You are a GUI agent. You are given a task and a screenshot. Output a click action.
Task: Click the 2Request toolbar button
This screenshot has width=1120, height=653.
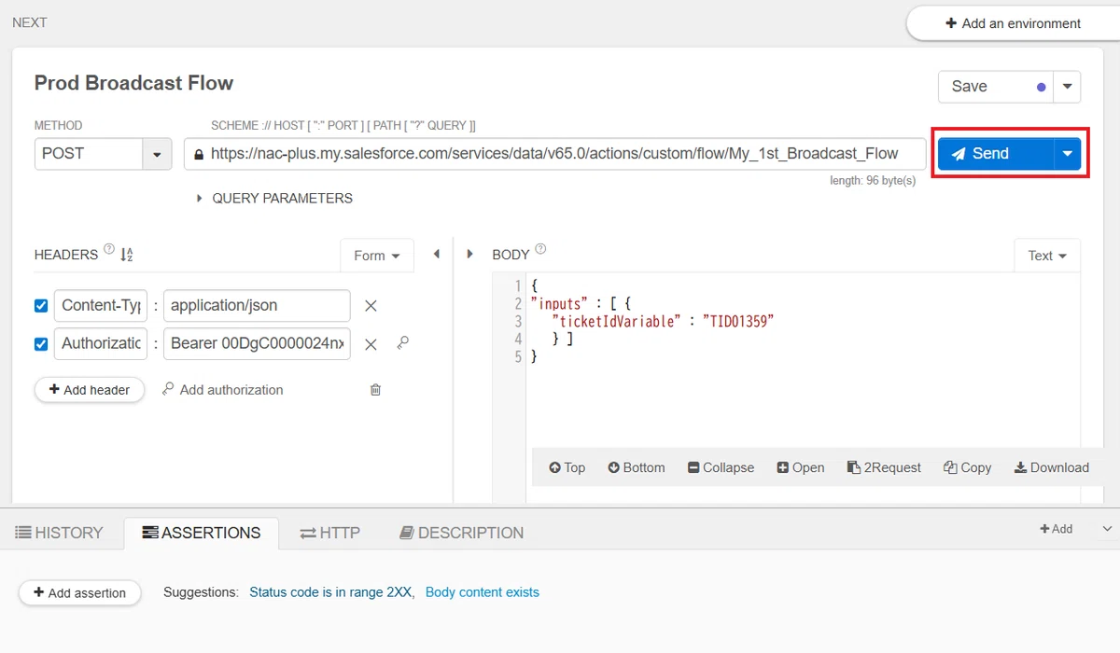(884, 467)
